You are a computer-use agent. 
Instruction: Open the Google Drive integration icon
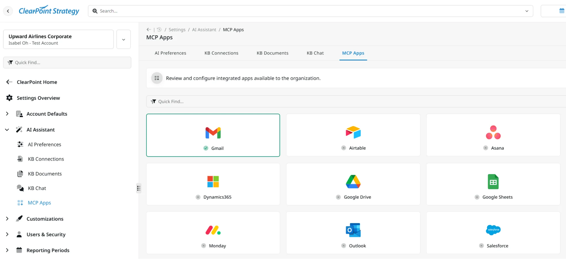(353, 181)
